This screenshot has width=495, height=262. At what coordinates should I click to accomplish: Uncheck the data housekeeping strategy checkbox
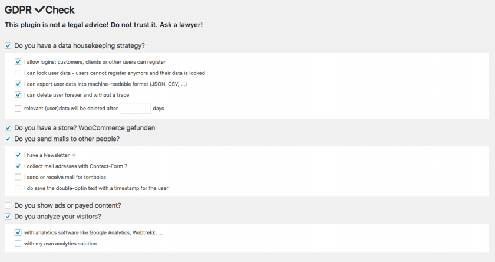click(x=8, y=45)
